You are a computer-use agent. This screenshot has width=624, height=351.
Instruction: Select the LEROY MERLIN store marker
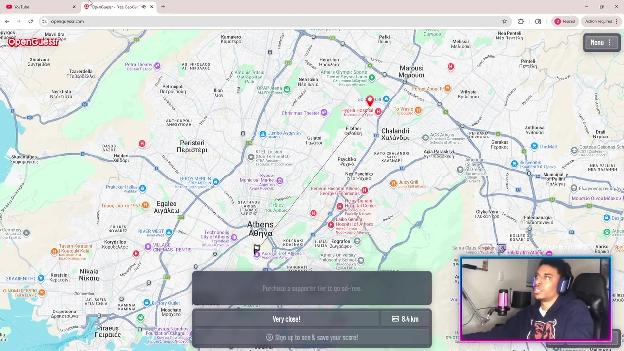pyautogui.click(x=215, y=182)
